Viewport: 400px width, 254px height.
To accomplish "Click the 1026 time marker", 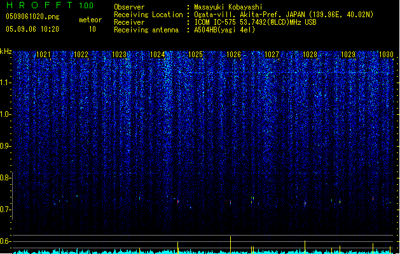I will click(x=233, y=54).
